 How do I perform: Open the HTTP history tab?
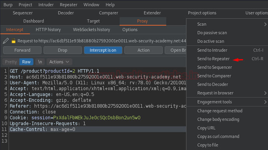(x=48, y=30)
